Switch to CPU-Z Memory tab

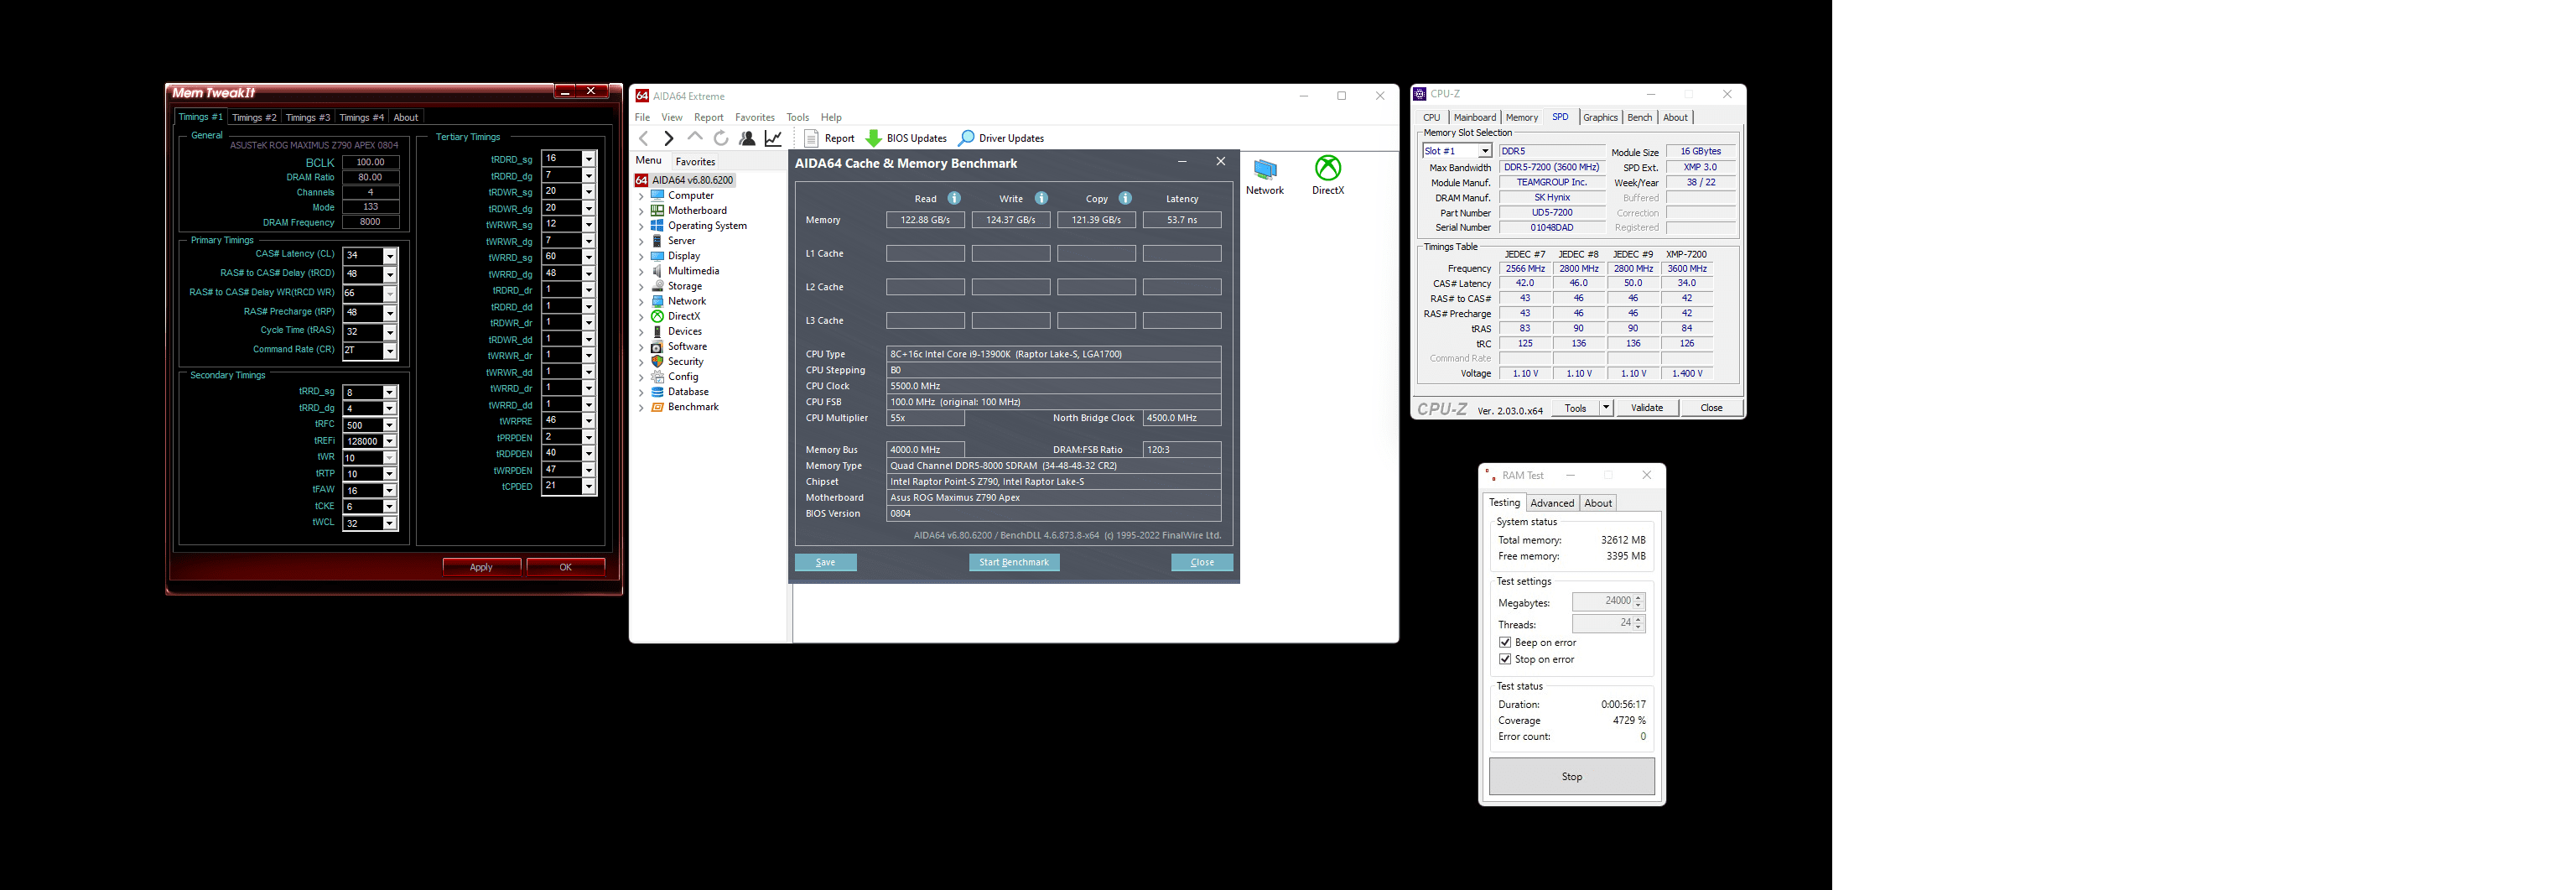coord(1522,117)
